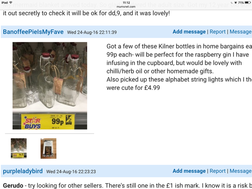Report BanoffeePieIsMyFave's post
252x189 pixels.
(x=218, y=31)
